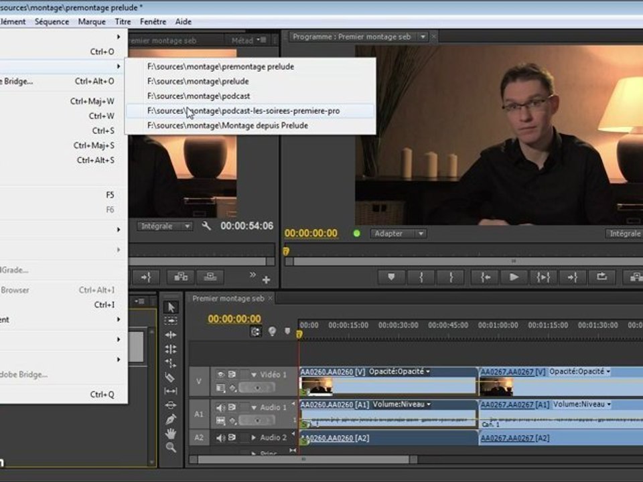Image resolution: width=643 pixels, height=482 pixels.
Task: Collapse the Audio 1 track
Action: coord(254,408)
